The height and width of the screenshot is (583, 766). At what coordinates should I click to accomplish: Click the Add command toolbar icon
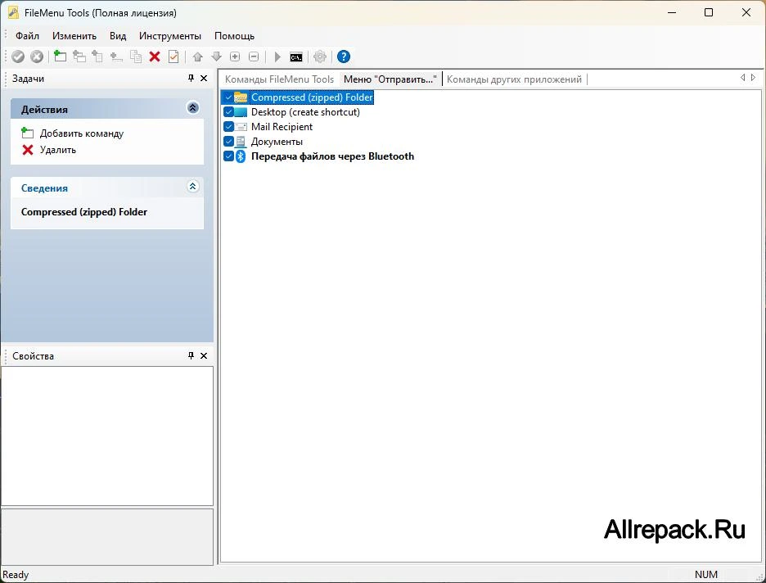60,56
